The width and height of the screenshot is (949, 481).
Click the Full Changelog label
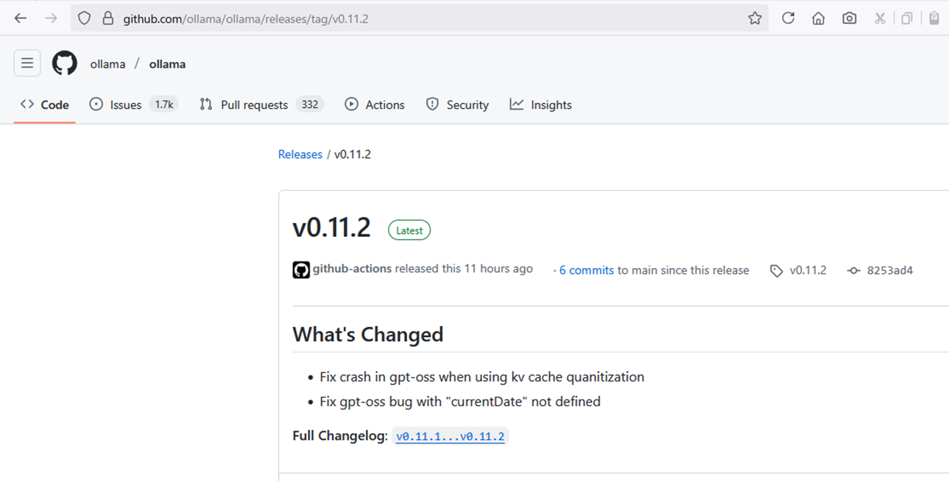340,436
